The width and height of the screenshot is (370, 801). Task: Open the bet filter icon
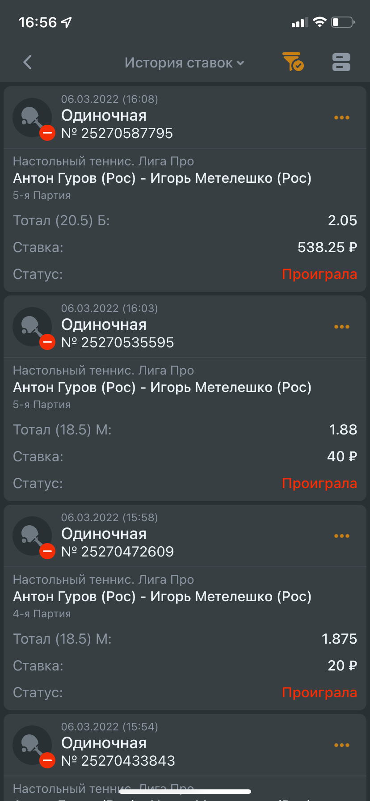click(x=293, y=62)
